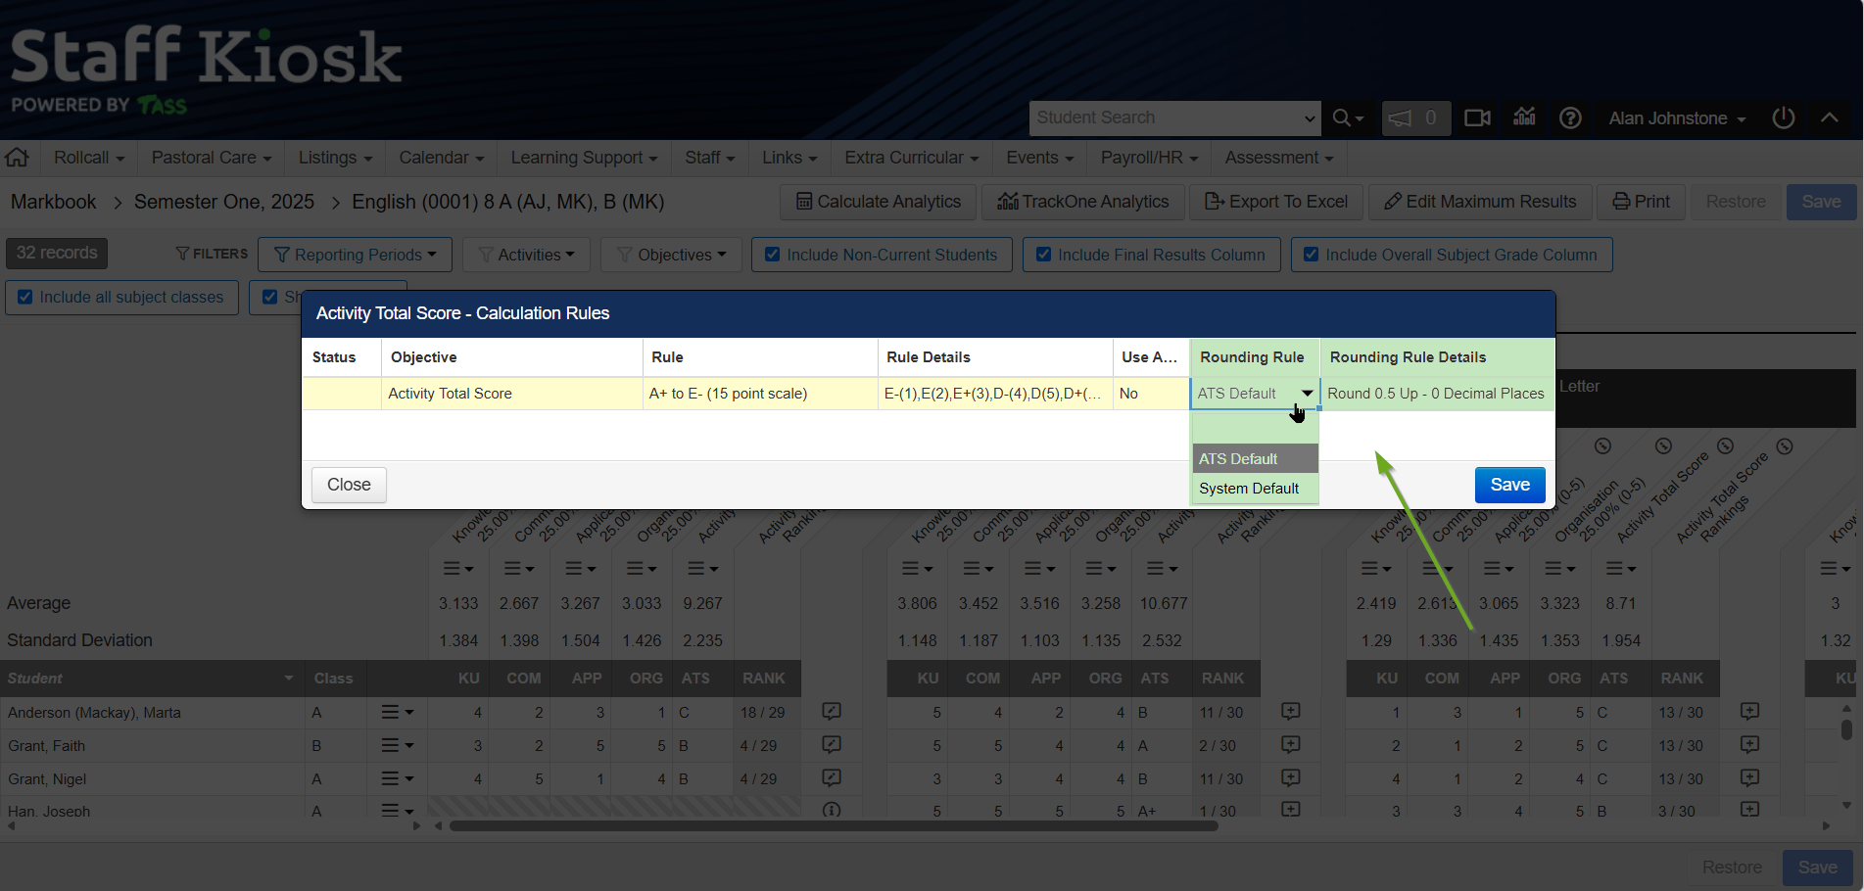Click the power logout icon
Image resolution: width=1864 pixels, height=891 pixels.
pyautogui.click(x=1784, y=117)
